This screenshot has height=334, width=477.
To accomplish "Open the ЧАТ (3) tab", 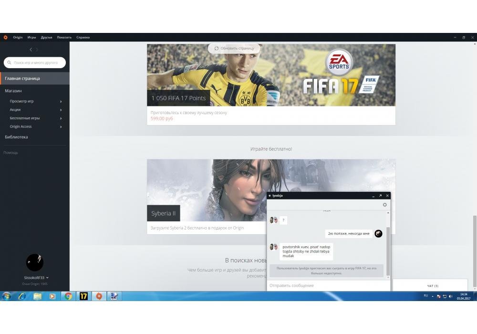I will pyautogui.click(x=430, y=285).
